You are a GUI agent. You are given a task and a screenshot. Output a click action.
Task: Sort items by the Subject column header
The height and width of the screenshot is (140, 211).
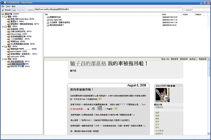(201, 14)
